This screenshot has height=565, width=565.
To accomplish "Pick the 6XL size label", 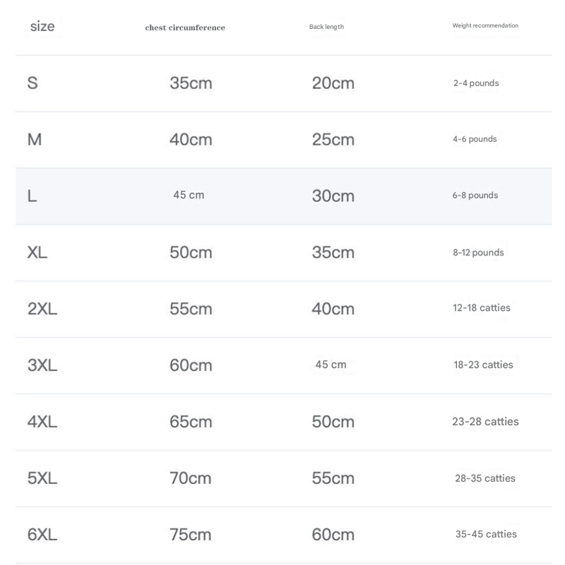I will click(42, 535).
